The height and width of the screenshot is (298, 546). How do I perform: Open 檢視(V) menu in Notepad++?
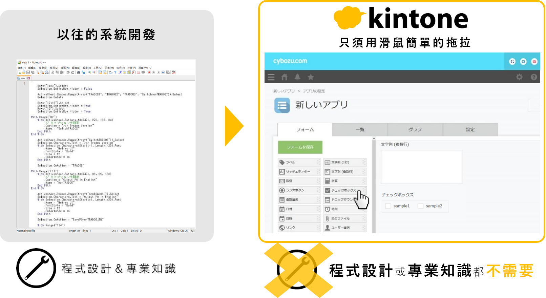[x=54, y=68]
